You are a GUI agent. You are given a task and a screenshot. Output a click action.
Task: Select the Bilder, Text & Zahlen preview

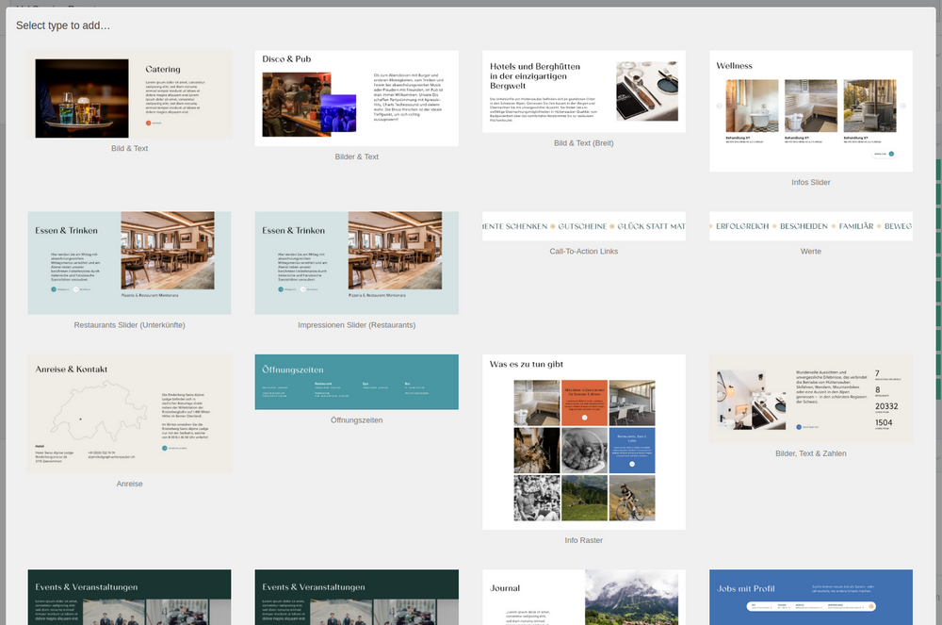pyautogui.click(x=810, y=399)
